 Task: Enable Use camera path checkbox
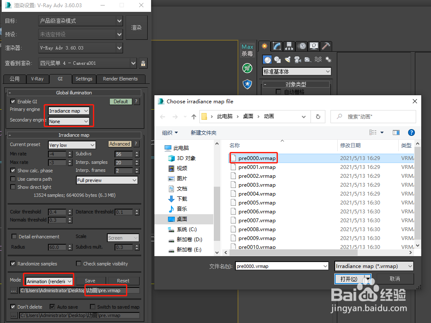pos(13,179)
